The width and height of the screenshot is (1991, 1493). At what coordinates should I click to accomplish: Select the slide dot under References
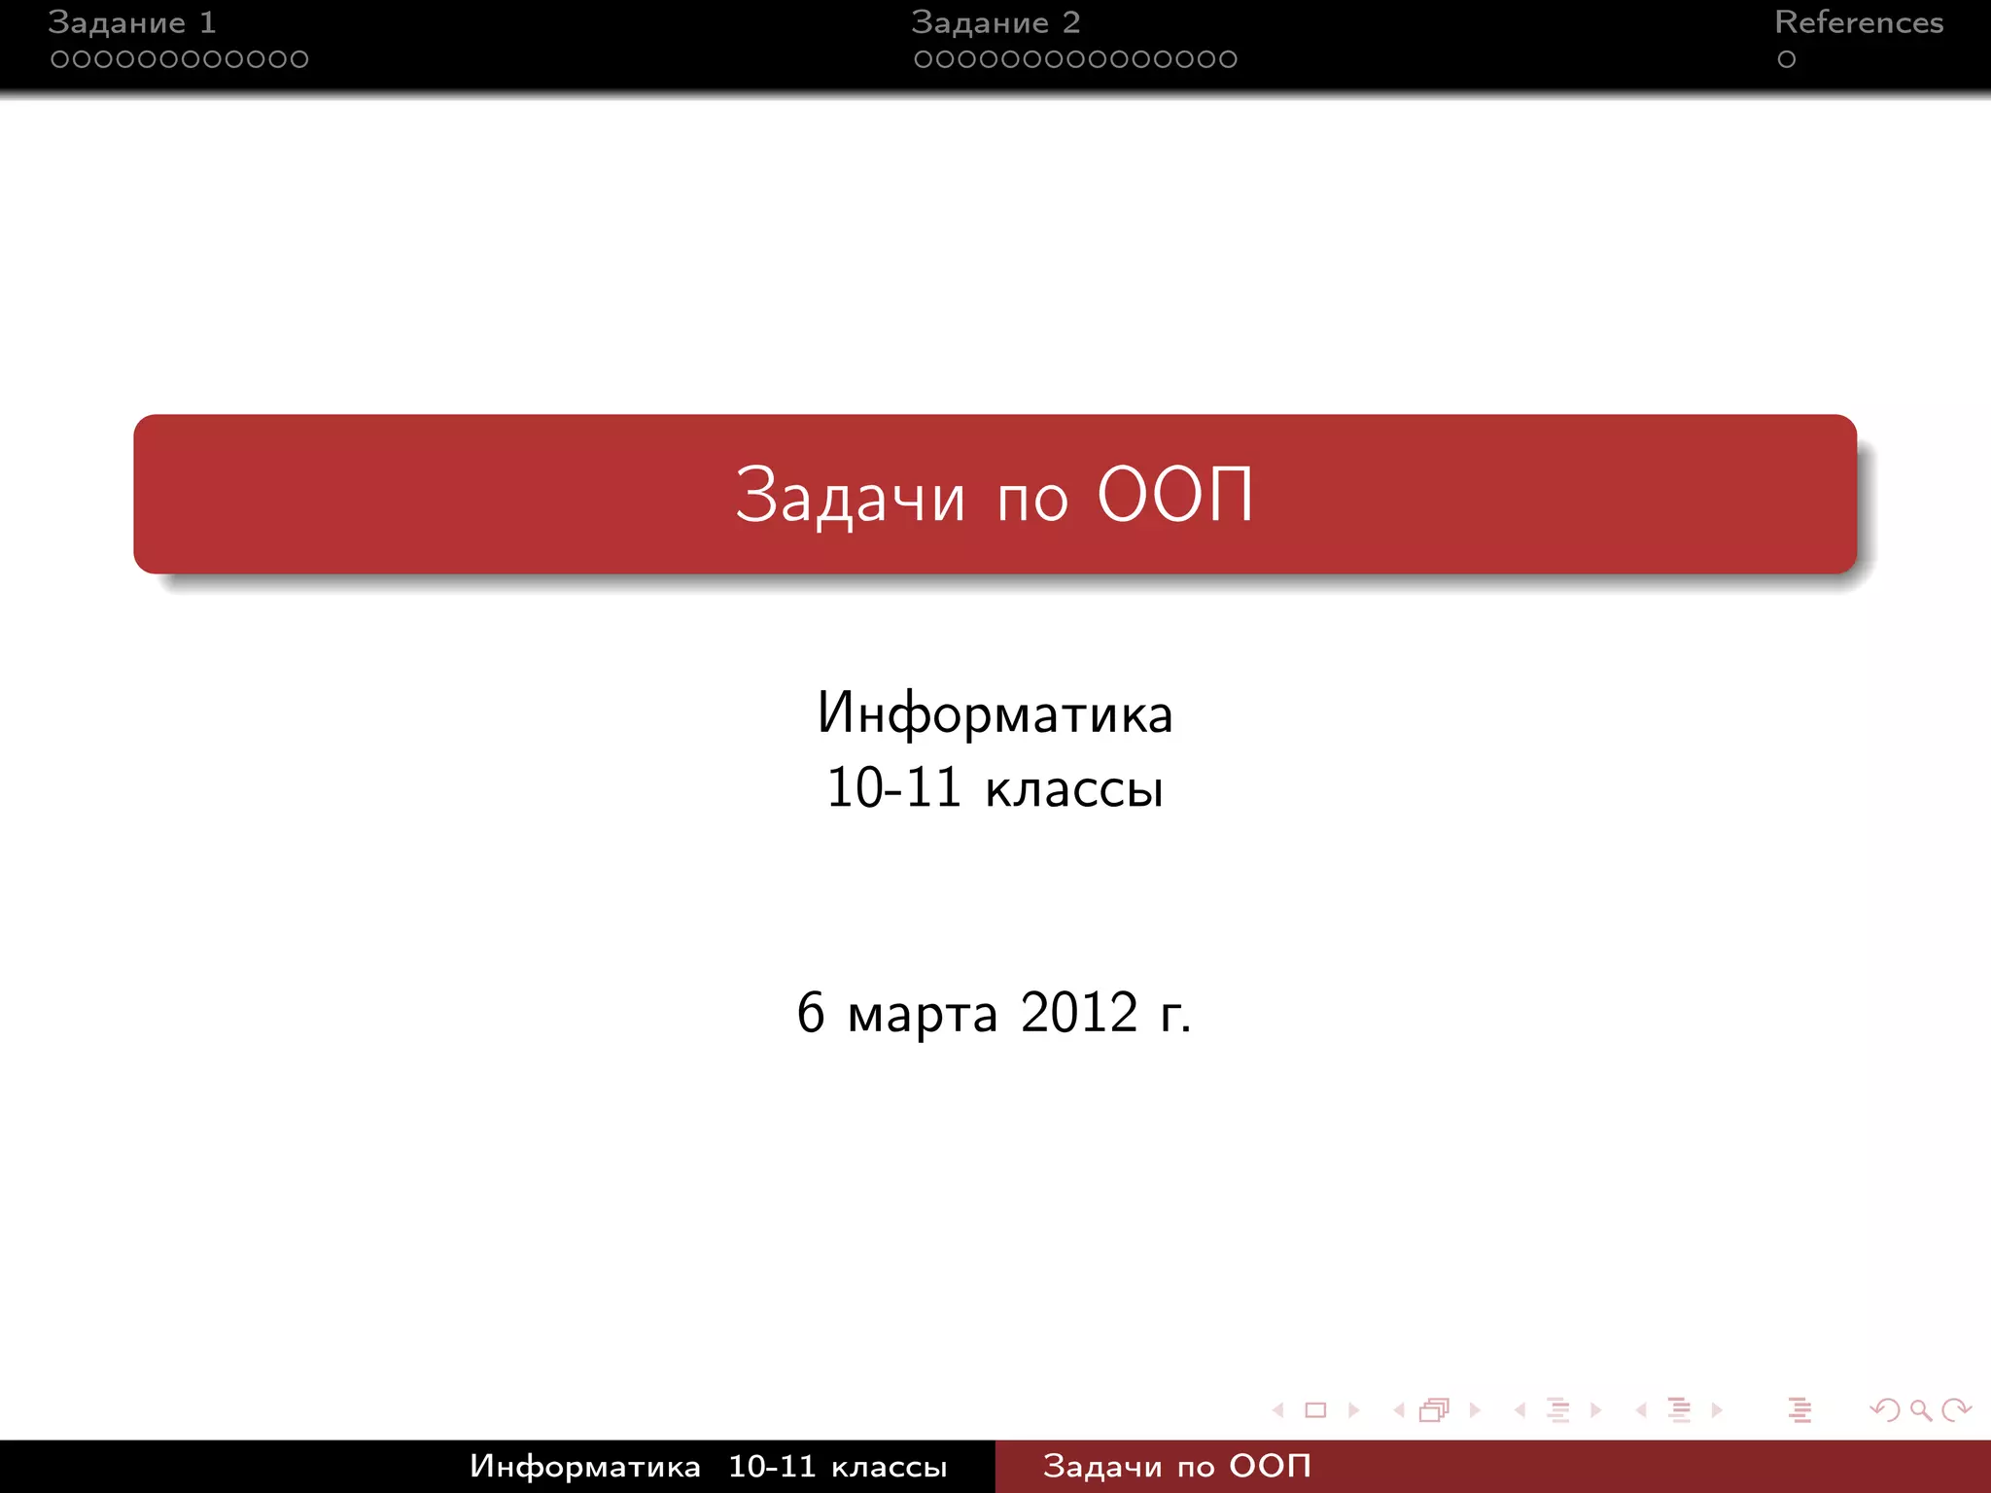pyautogui.click(x=1786, y=59)
